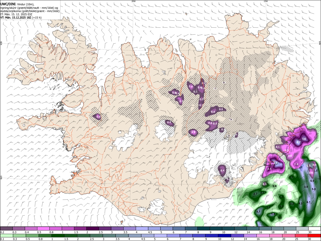Click the 3.6 snowfall value label
321x241 pixels.
(x=304, y=139)
